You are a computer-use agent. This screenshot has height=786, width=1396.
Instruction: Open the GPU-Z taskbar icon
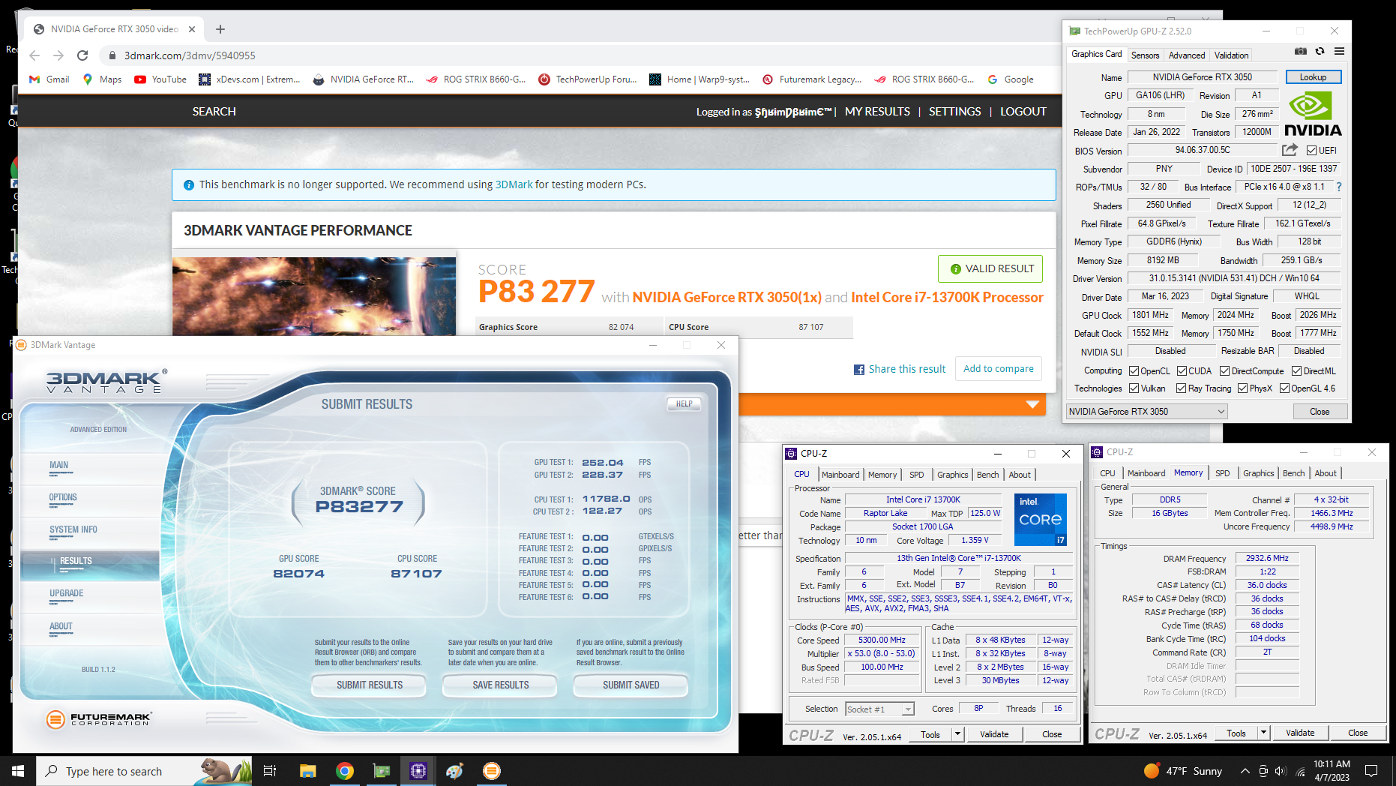[382, 771]
